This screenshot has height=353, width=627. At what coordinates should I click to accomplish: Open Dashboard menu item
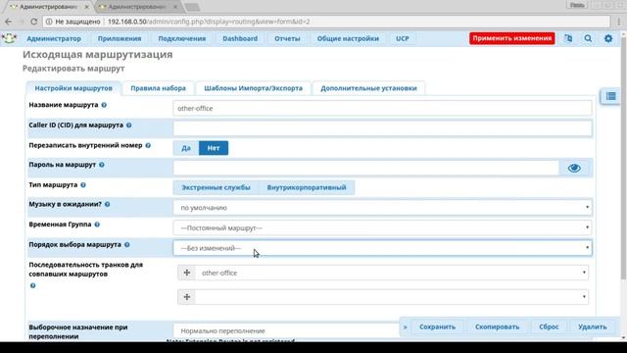[x=240, y=38]
